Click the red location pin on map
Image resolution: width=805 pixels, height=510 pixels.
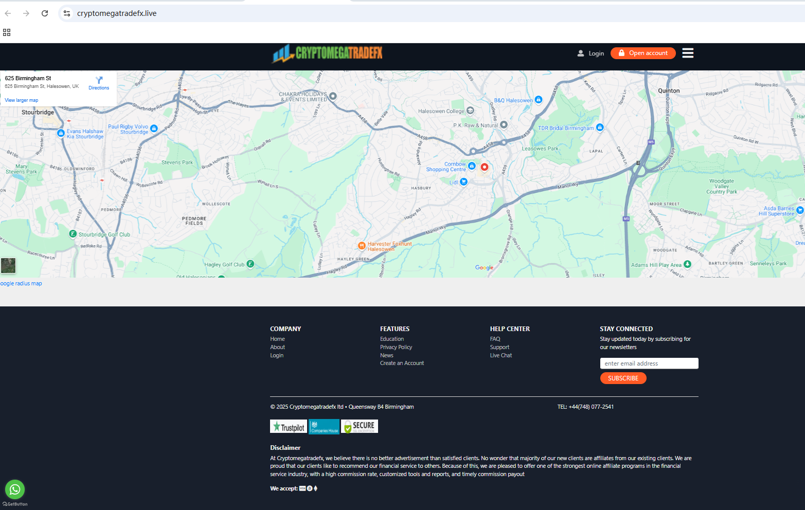484,167
